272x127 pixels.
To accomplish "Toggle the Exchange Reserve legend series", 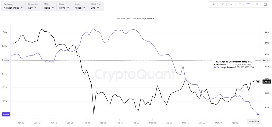I will coord(144,18).
